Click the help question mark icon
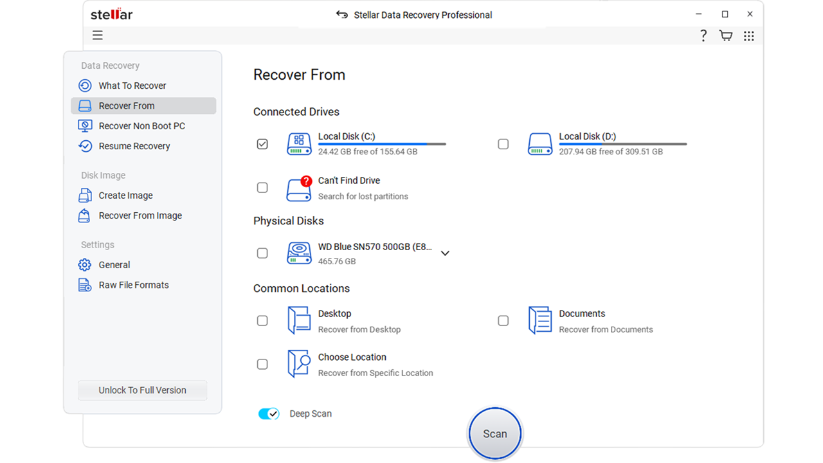Viewport: 823px width, 463px height. (703, 35)
